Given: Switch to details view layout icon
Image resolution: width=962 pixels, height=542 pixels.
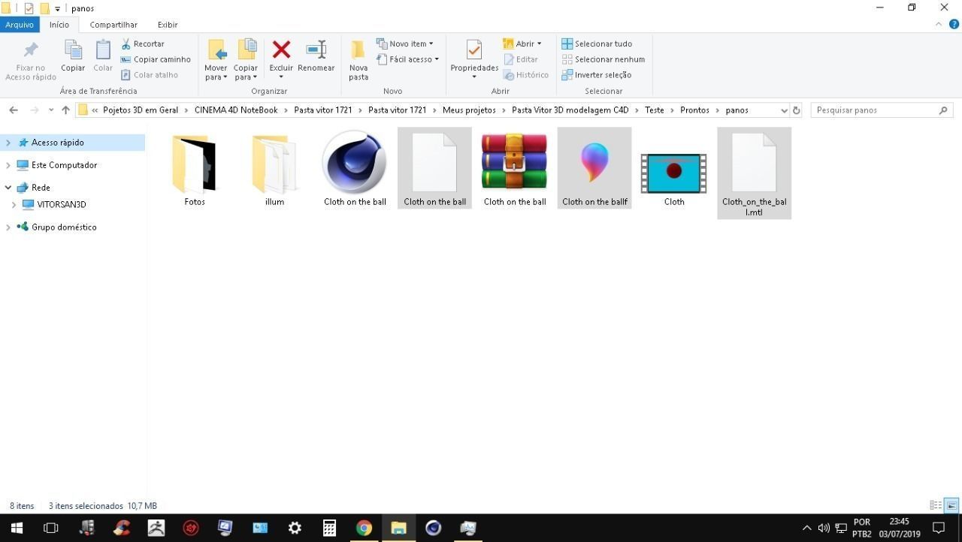Looking at the screenshot, I should click(x=936, y=506).
